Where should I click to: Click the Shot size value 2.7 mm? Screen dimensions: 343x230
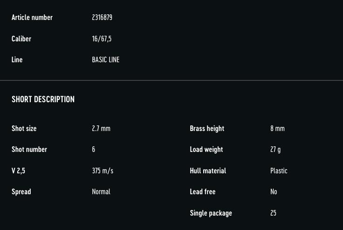(x=101, y=128)
